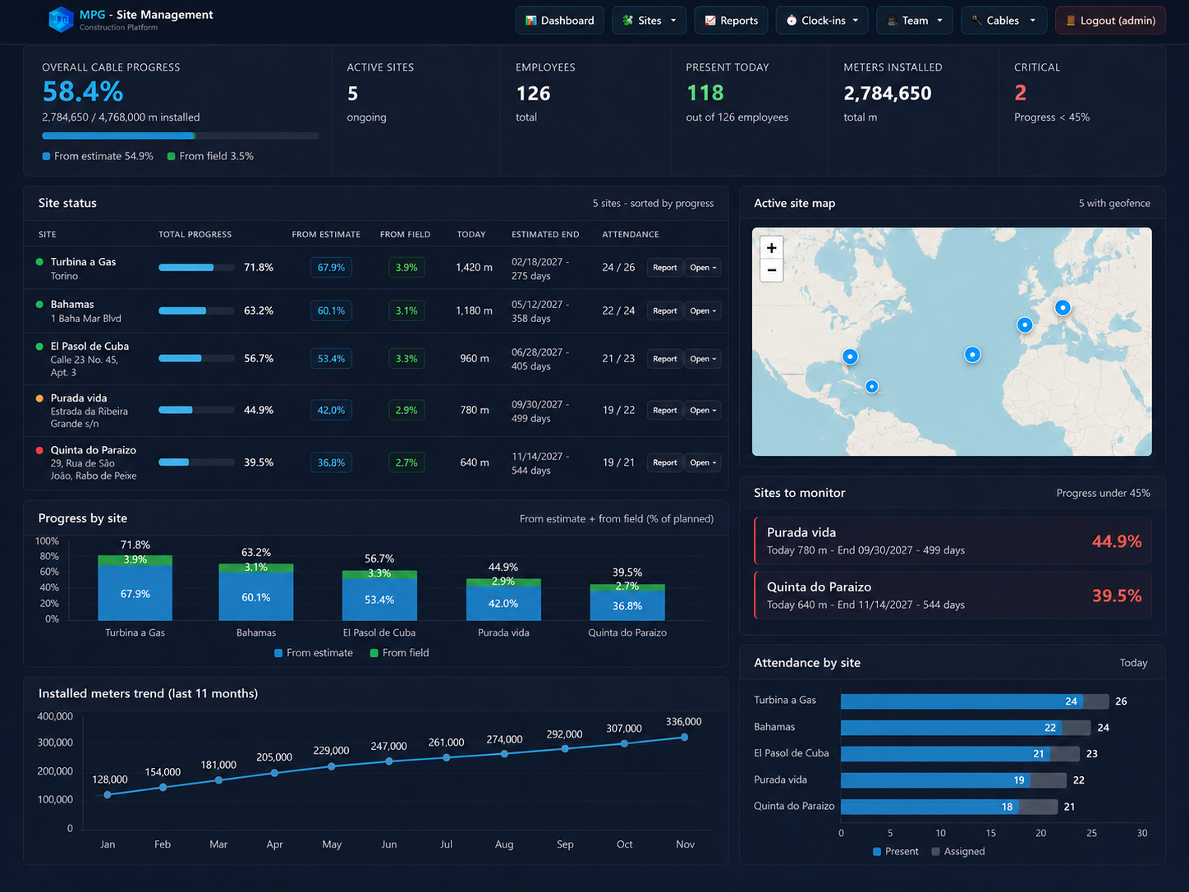Click red status dot for Quinta do Paraizo

pyautogui.click(x=39, y=450)
